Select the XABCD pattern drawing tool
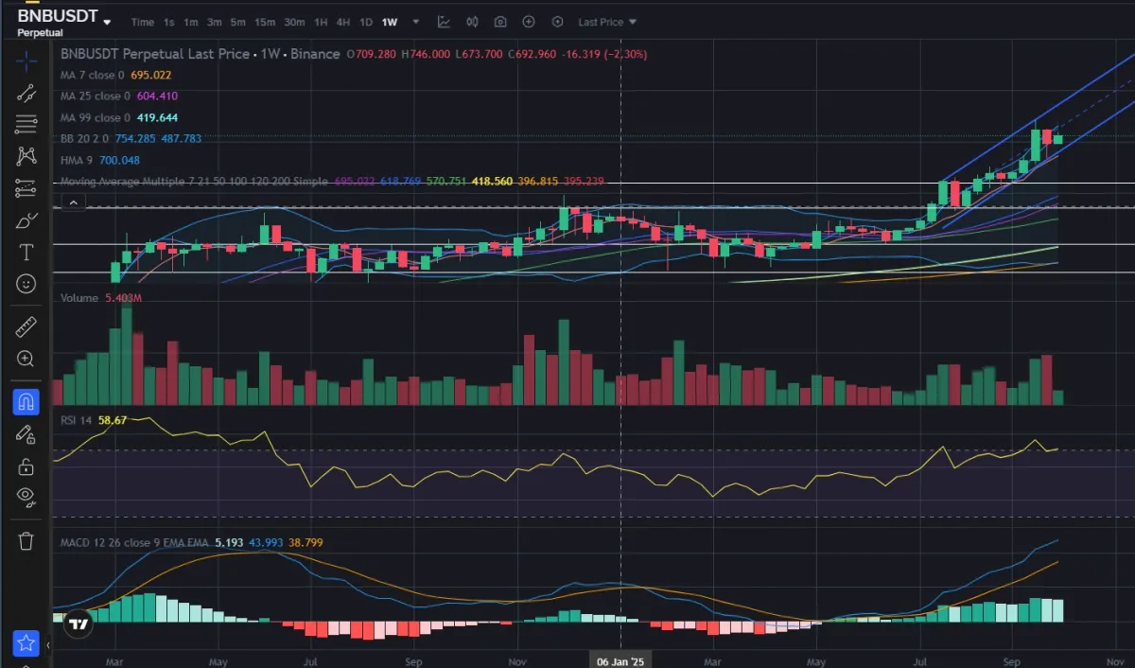The image size is (1135, 668). 26,156
